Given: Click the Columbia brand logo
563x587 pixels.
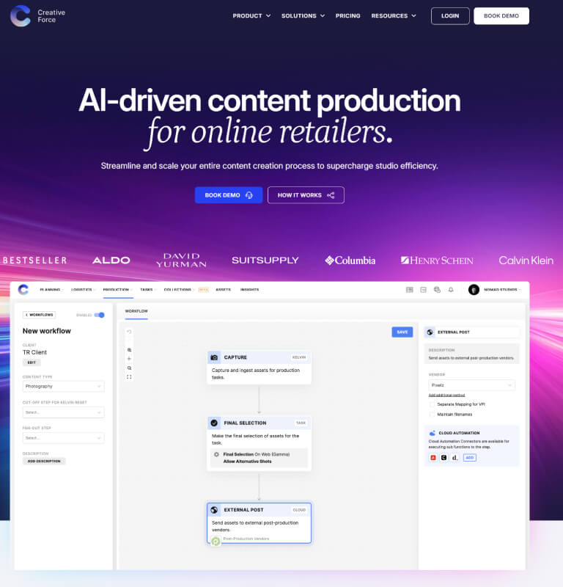Looking at the screenshot, I should pyautogui.click(x=350, y=260).
